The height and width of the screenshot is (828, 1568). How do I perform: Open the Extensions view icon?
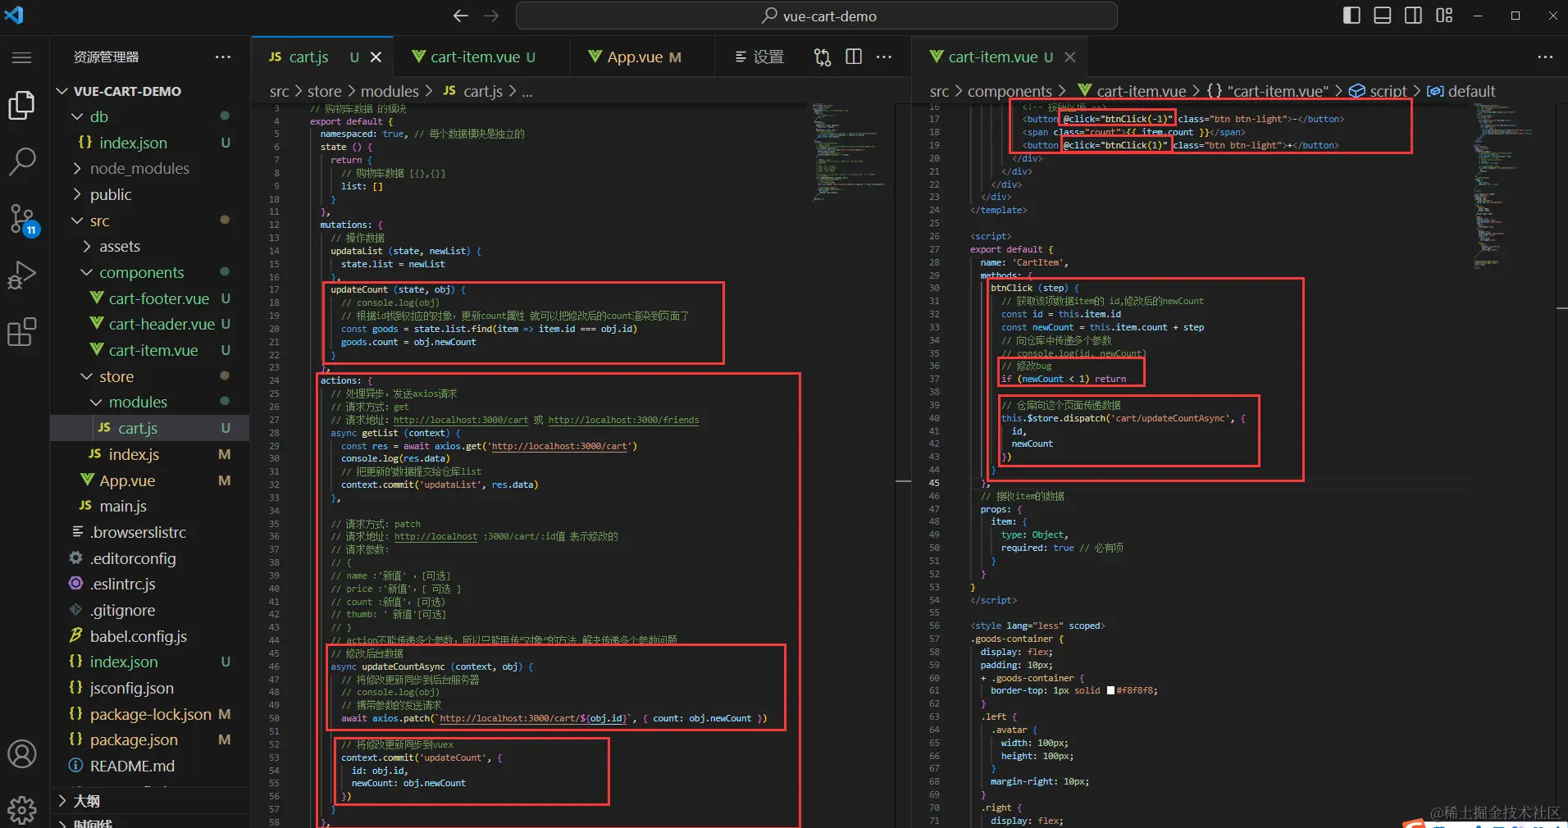click(22, 332)
